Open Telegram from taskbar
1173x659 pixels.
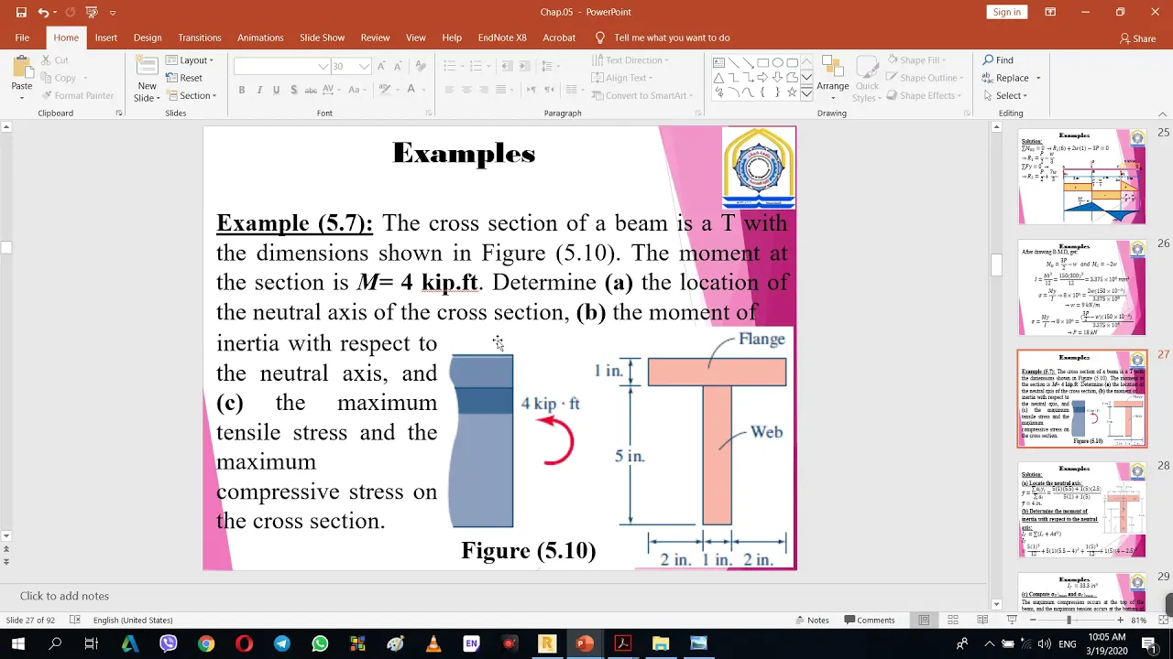click(281, 643)
